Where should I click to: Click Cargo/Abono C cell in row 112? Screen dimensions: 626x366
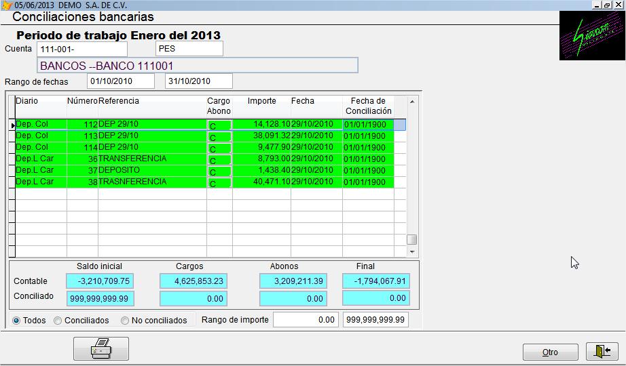[x=219, y=125]
